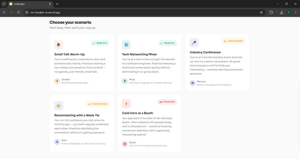Viewport: 300px width, 159px height.
Task: Open a new browser tab
Action: [x=57, y=4]
